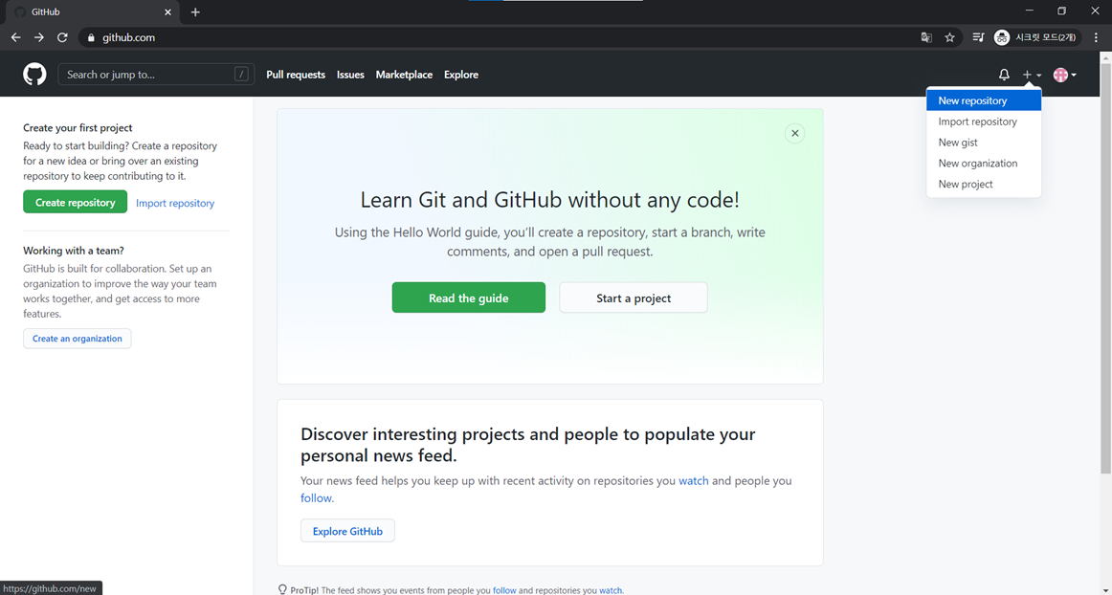Click the ProTip lightbulb icon
Image resolution: width=1112 pixels, height=595 pixels.
pos(282,589)
